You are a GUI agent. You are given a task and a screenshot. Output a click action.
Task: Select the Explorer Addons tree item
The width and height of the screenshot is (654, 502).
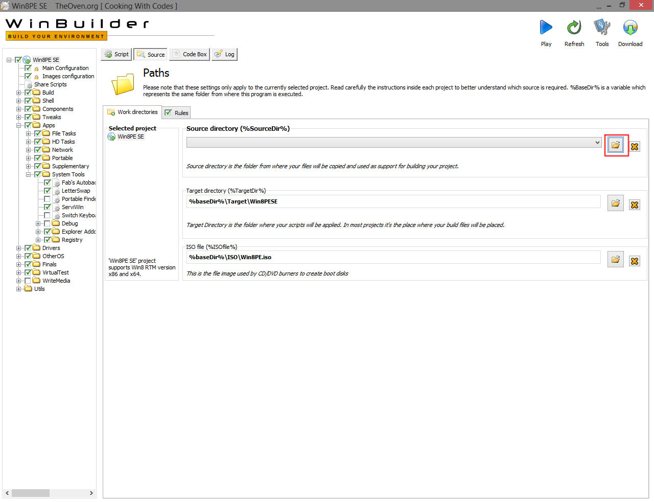pos(79,232)
